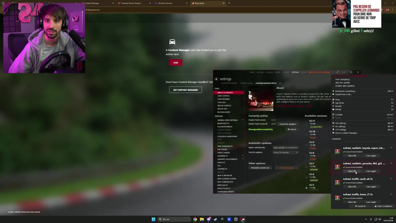Open the Settings top navigation tab

(x=295, y=72)
